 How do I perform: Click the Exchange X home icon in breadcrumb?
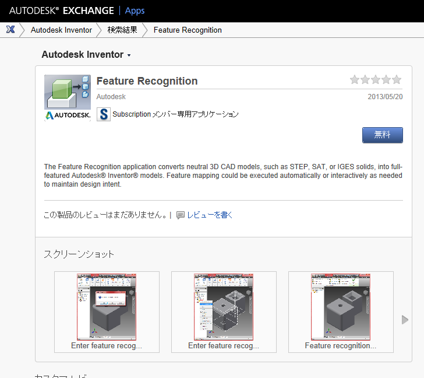click(x=10, y=29)
